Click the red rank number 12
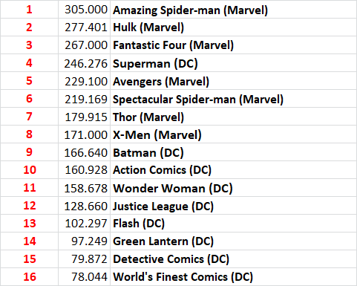The height and width of the screenshot is (286, 357). pos(30,206)
